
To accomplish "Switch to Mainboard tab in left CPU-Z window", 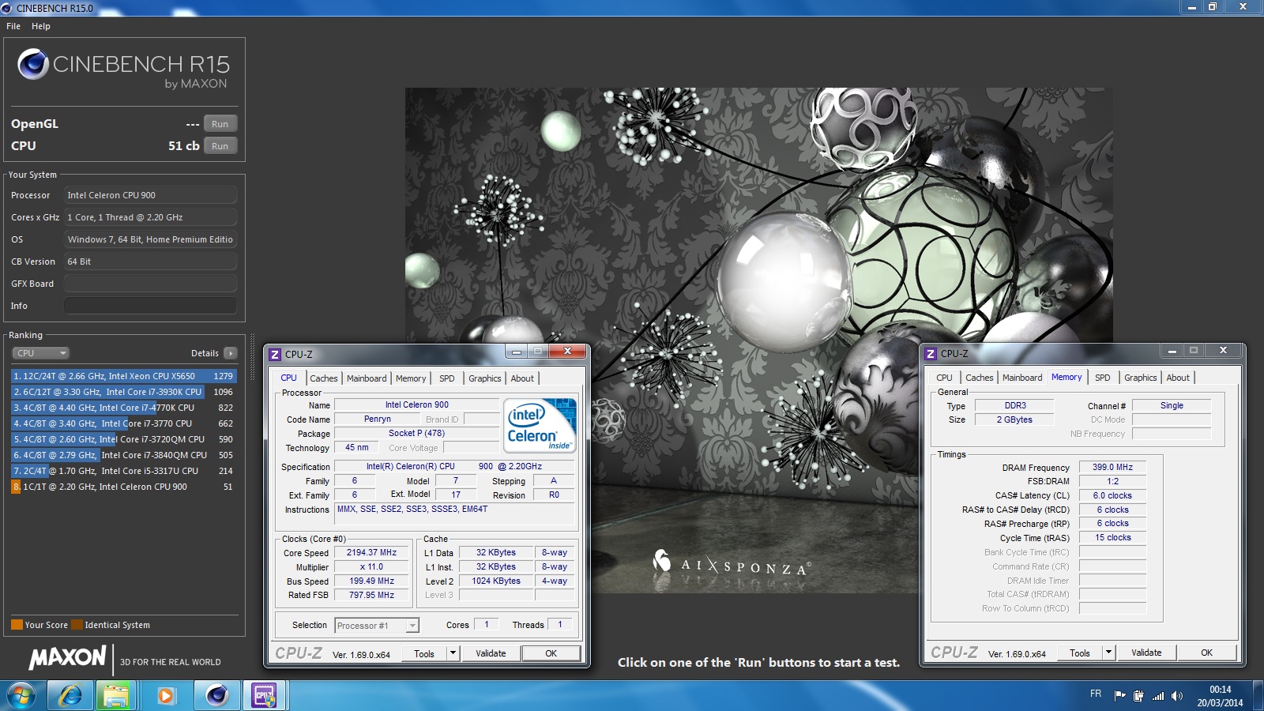I will click(367, 378).
